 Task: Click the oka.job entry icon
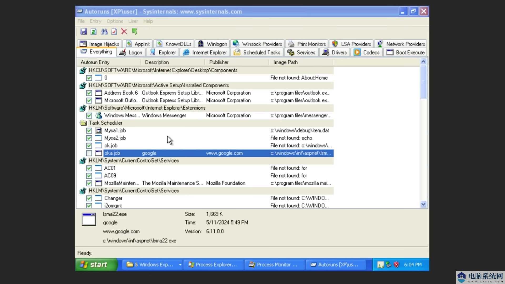98,153
